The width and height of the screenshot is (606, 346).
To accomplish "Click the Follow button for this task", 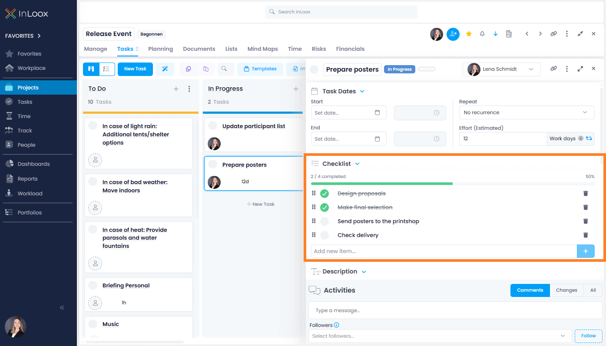I will tap(588, 336).
